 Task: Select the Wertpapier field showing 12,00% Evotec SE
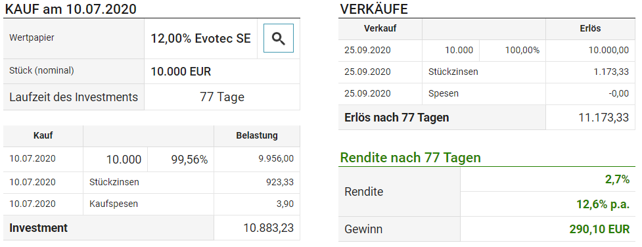pyautogui.click(x=200, y=39)
